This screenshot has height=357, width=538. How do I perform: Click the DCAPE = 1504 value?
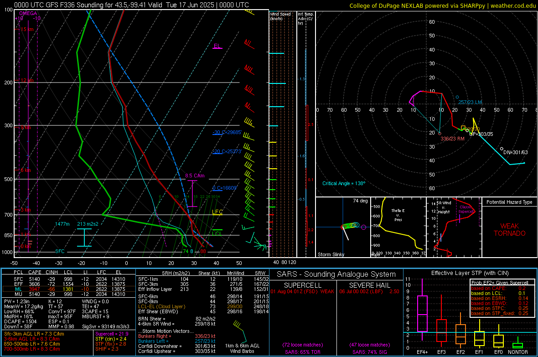tap(20, 321)
